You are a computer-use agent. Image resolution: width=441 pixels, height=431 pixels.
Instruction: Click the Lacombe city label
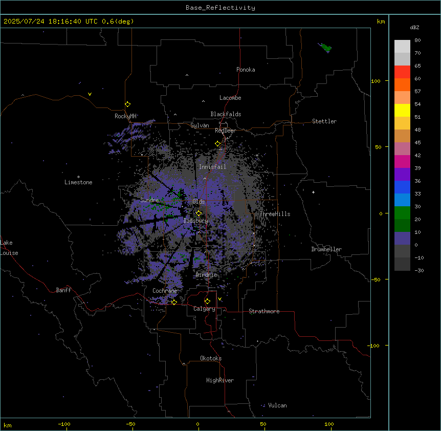tap(230, 98)
